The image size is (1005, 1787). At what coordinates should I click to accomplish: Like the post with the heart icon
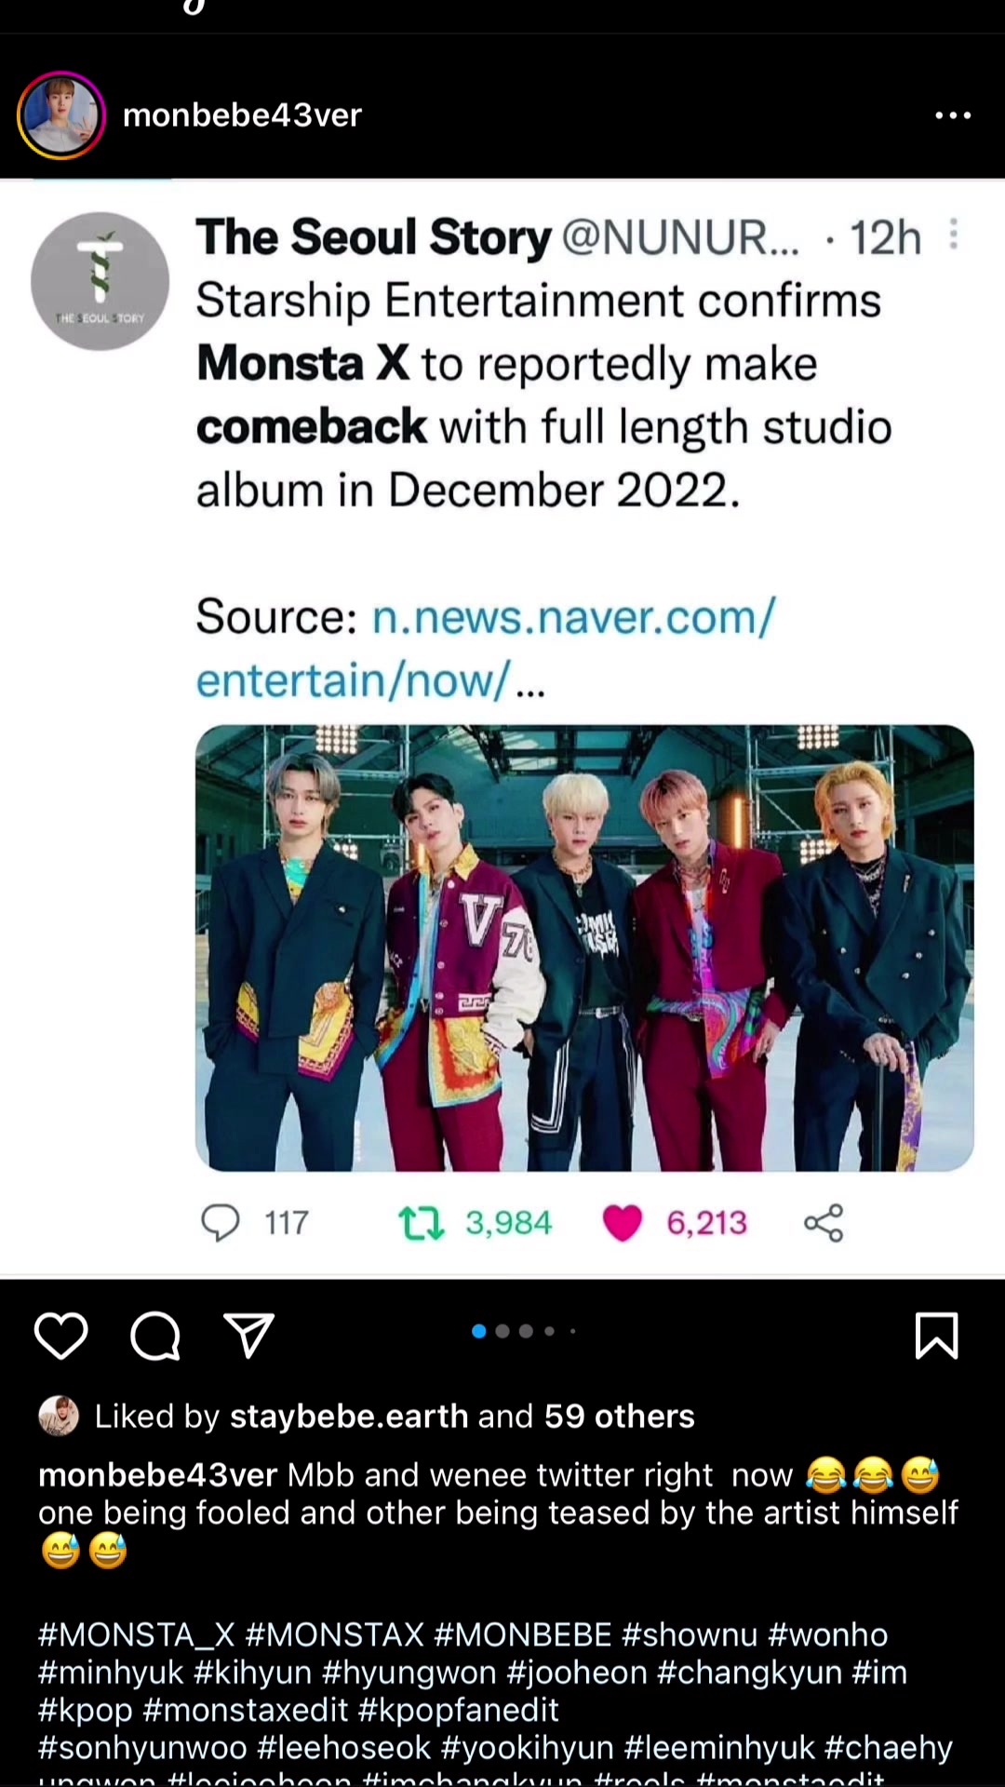pos(61,1336)
